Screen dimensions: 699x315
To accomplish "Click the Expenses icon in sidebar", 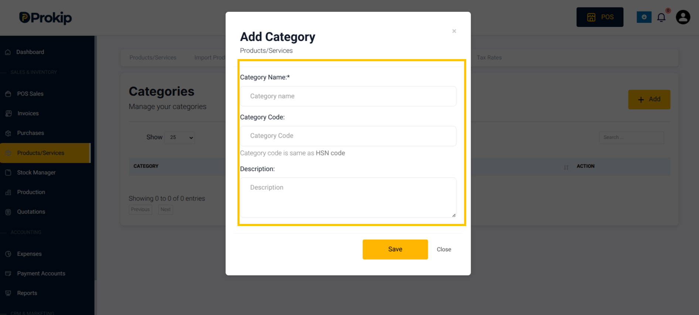I will tap(8, 254).
